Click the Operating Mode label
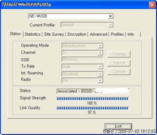 [35, 46]
